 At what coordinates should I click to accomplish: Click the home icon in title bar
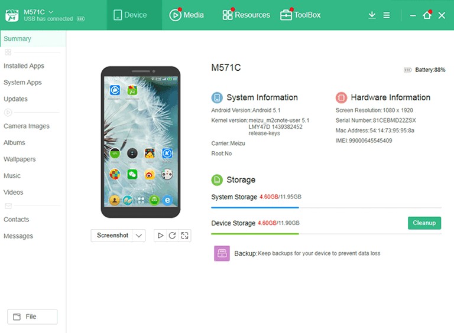tap(427, 15)
